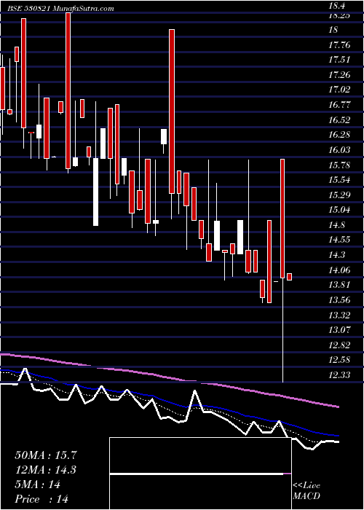The height and width of the screenshot is (510, 364).
Task: Click the 13.81 price level label
Action: click(339, 285)
